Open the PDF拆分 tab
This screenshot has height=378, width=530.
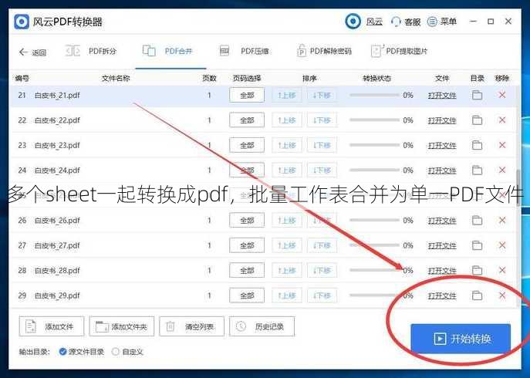click(90, 52)
